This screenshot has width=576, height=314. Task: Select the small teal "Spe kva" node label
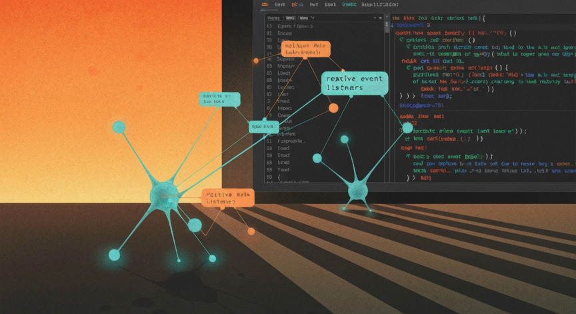point(263,127)
